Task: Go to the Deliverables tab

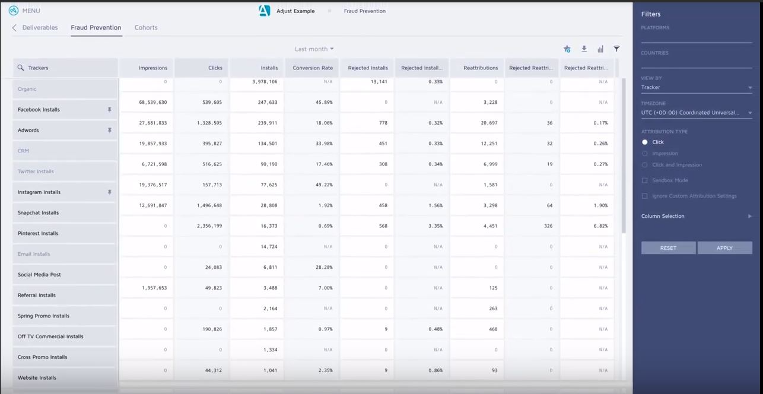Action: pos(40,28)
